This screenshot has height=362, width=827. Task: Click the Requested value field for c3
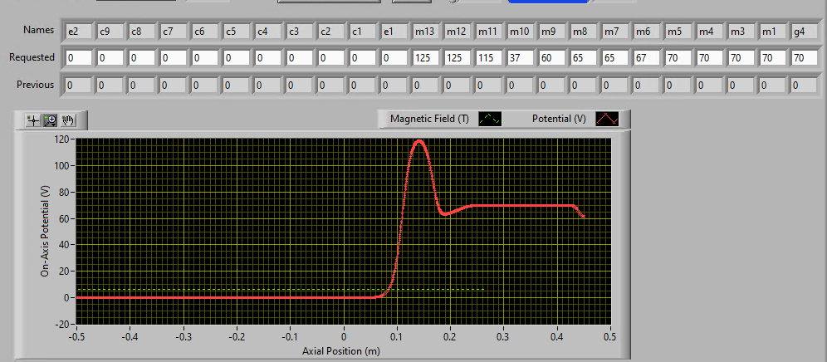tap(301, 57)
